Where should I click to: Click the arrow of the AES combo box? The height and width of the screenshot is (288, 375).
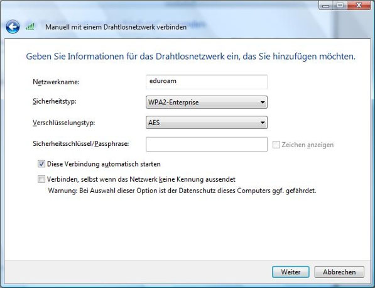263,123
